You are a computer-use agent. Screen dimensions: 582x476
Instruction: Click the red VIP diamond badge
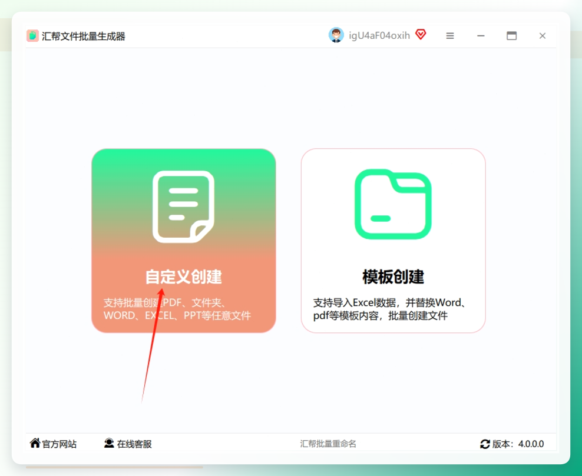tap(421, 35)
